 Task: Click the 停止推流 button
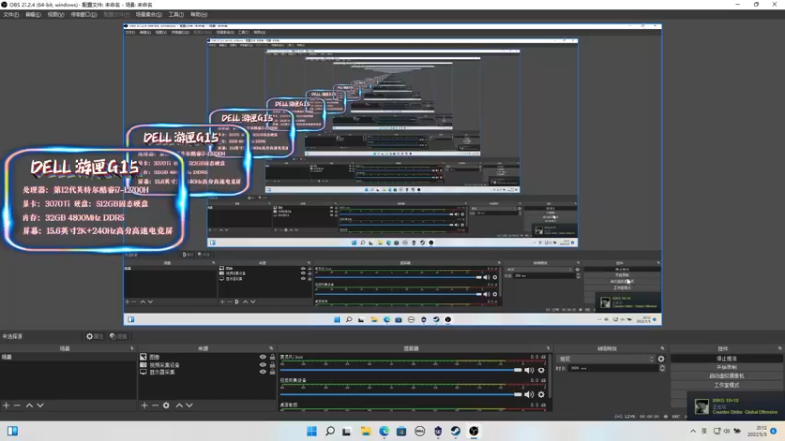[726, 358]
